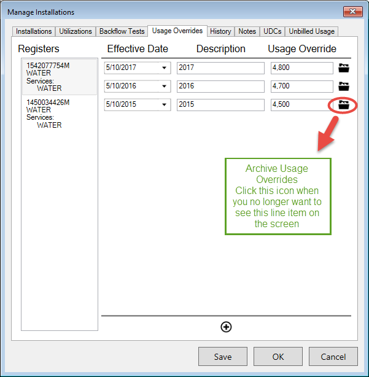Open the Backflow Tests tab
369x377 pixels.
coord(122,31)
